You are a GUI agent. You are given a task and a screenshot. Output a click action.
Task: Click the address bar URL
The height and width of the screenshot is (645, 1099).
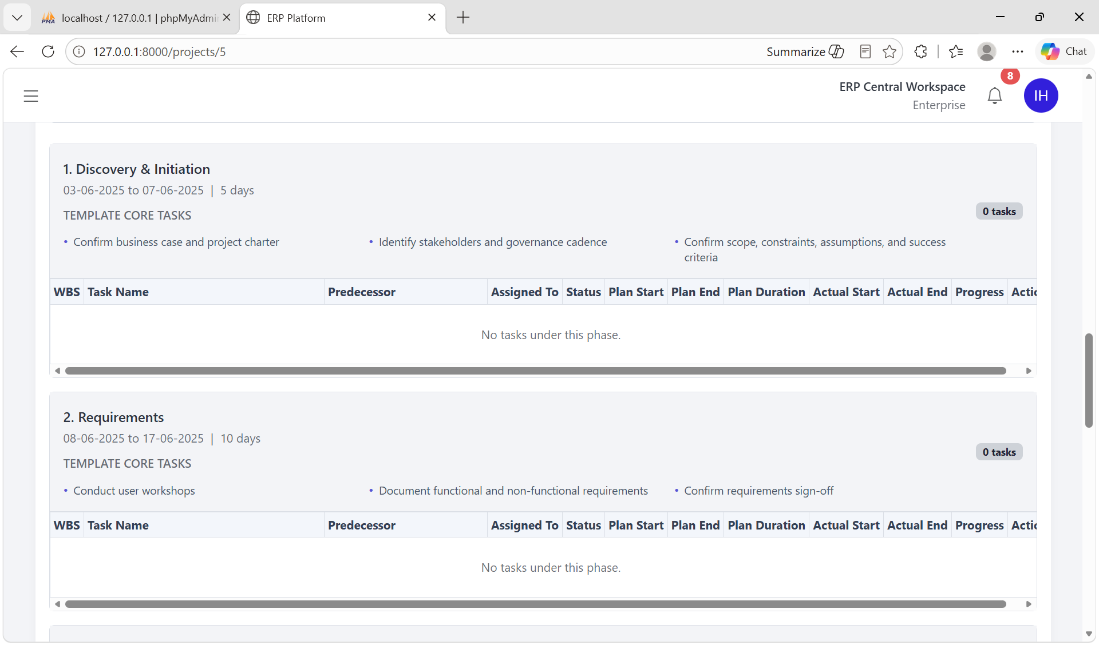159,51
